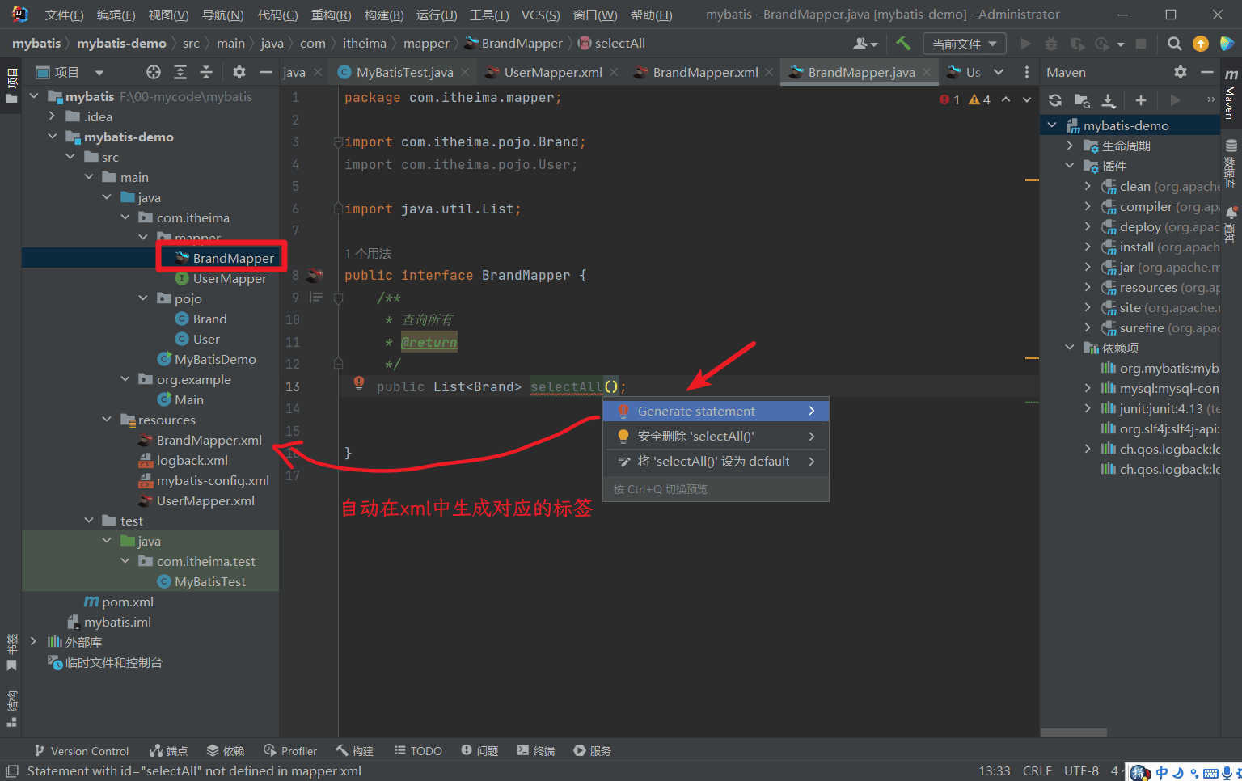Click the Maven add project plus icon
The width and height of the screenshot is (1242, 781).
coord(1140,100)
